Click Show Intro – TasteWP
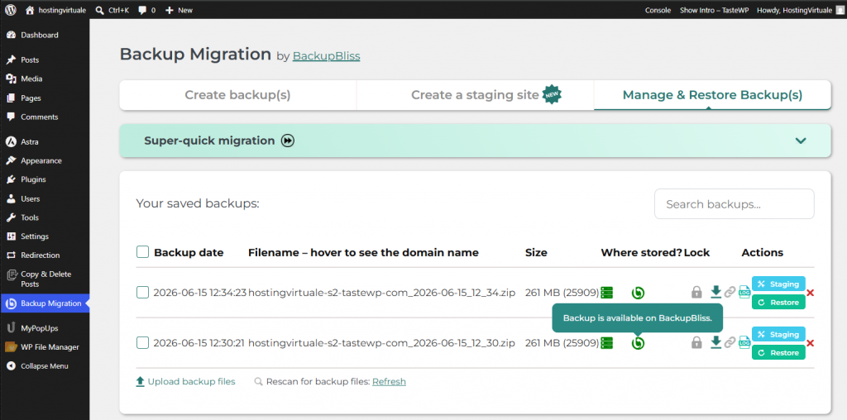Image resolution: width=847 pixels, height=420 pixels. [713, 10]
